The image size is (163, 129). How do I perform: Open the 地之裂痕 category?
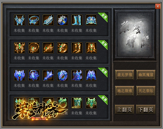coord(125,91)
